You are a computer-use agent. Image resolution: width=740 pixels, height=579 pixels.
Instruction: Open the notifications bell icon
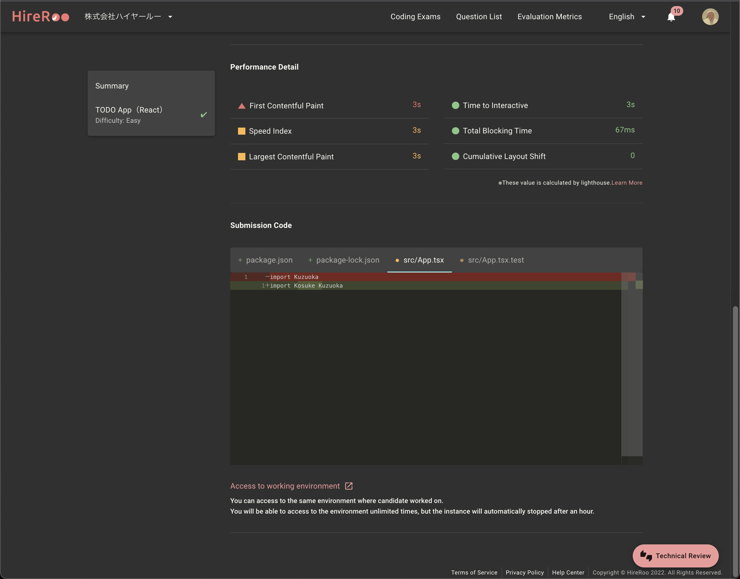point(671,17)
